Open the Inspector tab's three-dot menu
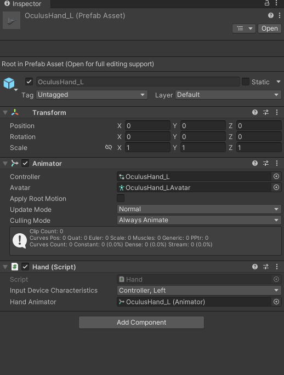This screenshot has width=284, height=375. 276,3
